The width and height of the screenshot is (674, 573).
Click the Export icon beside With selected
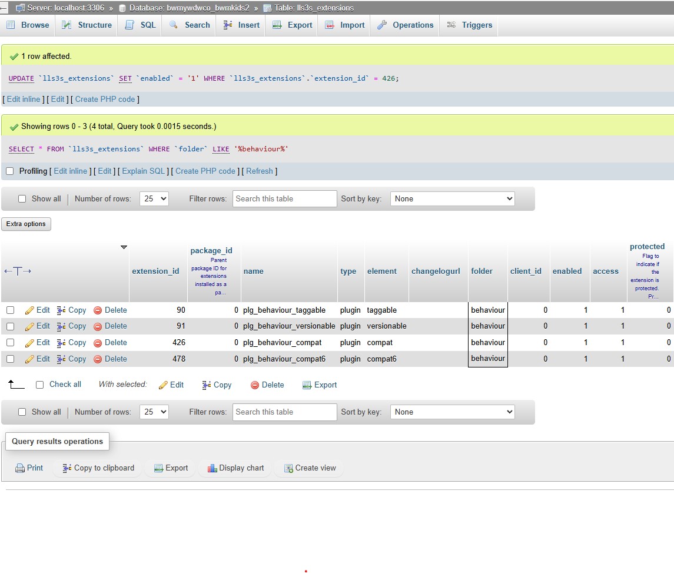pos(307,385)
